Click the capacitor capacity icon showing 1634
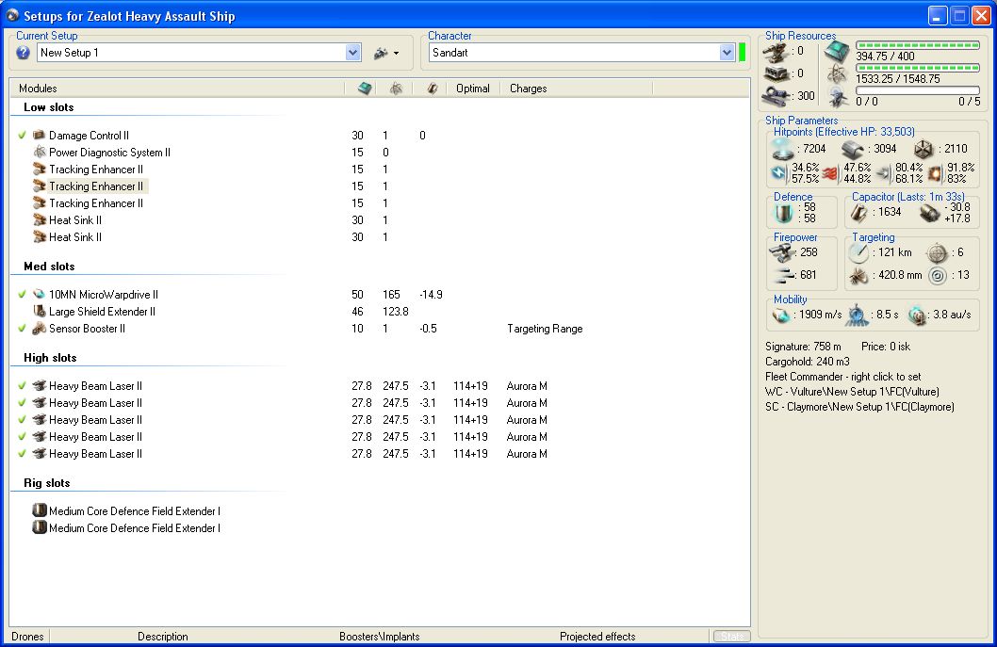997x647 pixels. click(x=859, y=212)
